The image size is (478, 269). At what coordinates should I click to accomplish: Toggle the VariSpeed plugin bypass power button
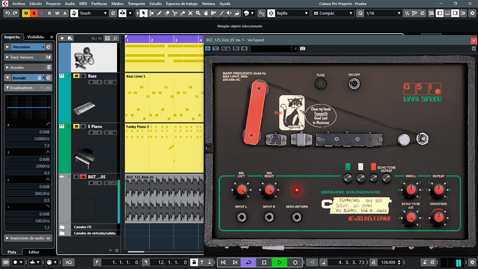tap(208, 48)
